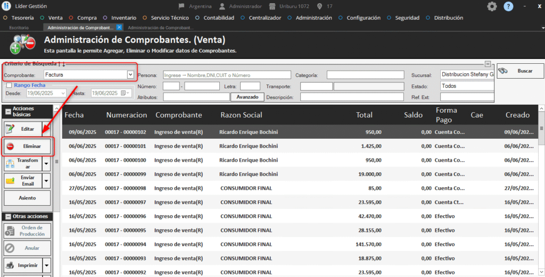
Task: Click the Enviar Email envelope icon
Action: tap(10, 181)
